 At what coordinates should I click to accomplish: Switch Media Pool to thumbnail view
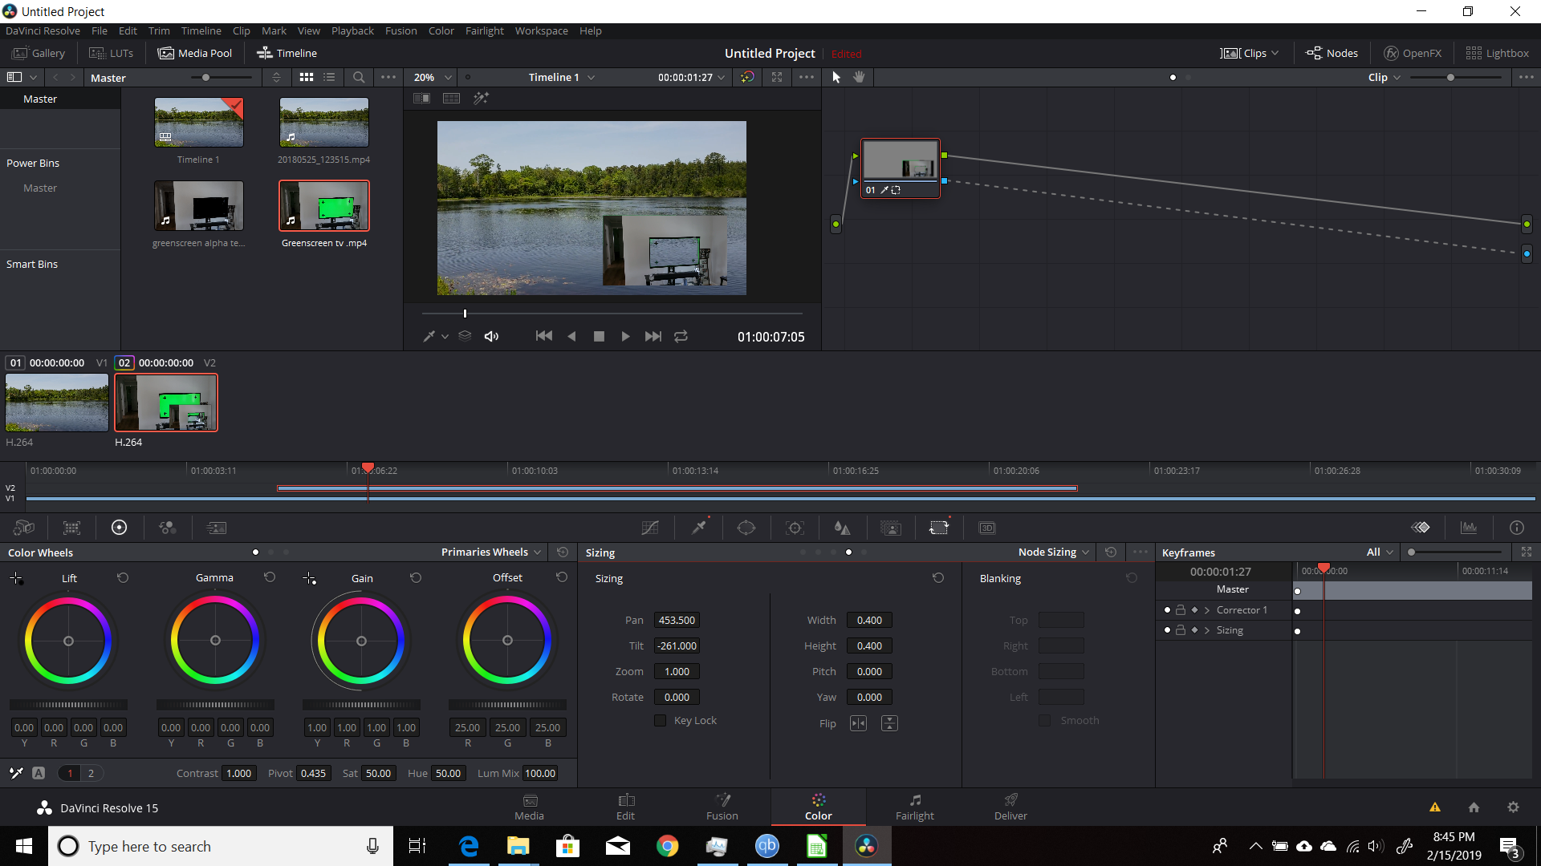(307, 77)
